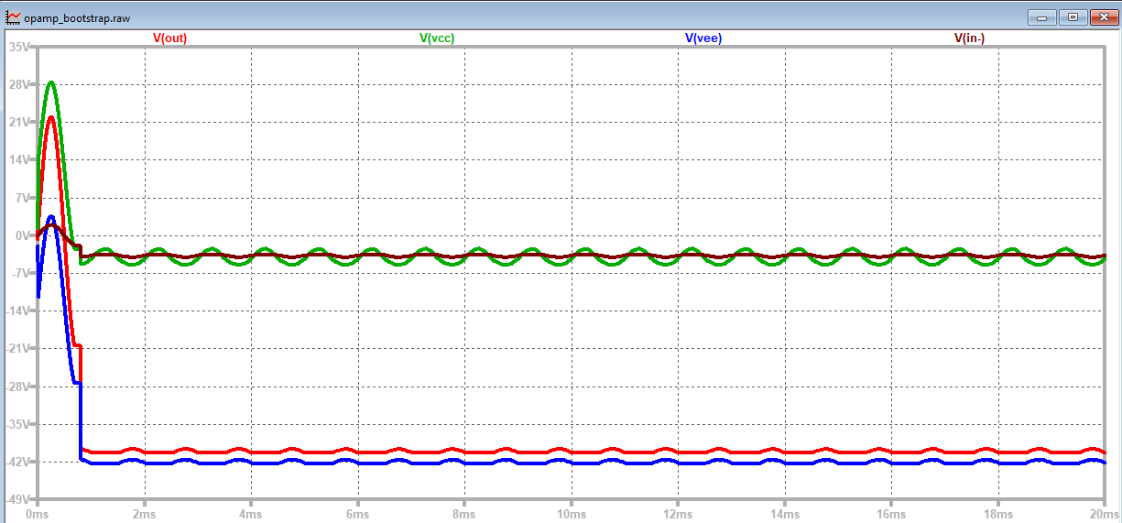Click the -49V vertical axis label

(x=18, y=500)
